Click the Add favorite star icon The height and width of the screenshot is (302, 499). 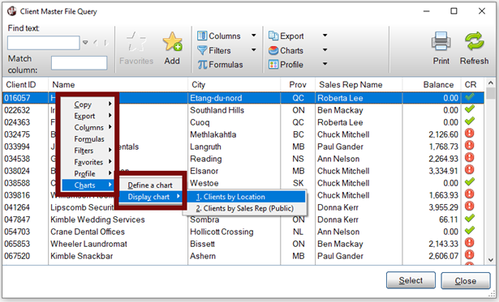(x=172, y=41)
